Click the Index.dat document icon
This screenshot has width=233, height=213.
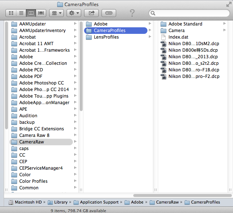(x=163, y=37)
